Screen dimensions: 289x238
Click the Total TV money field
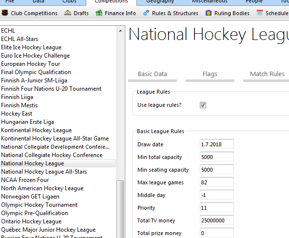217,220
